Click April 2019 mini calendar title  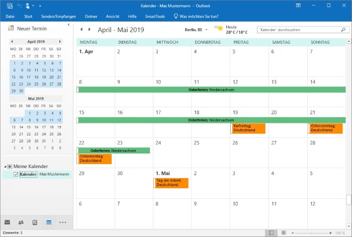[x=36, y=42]
